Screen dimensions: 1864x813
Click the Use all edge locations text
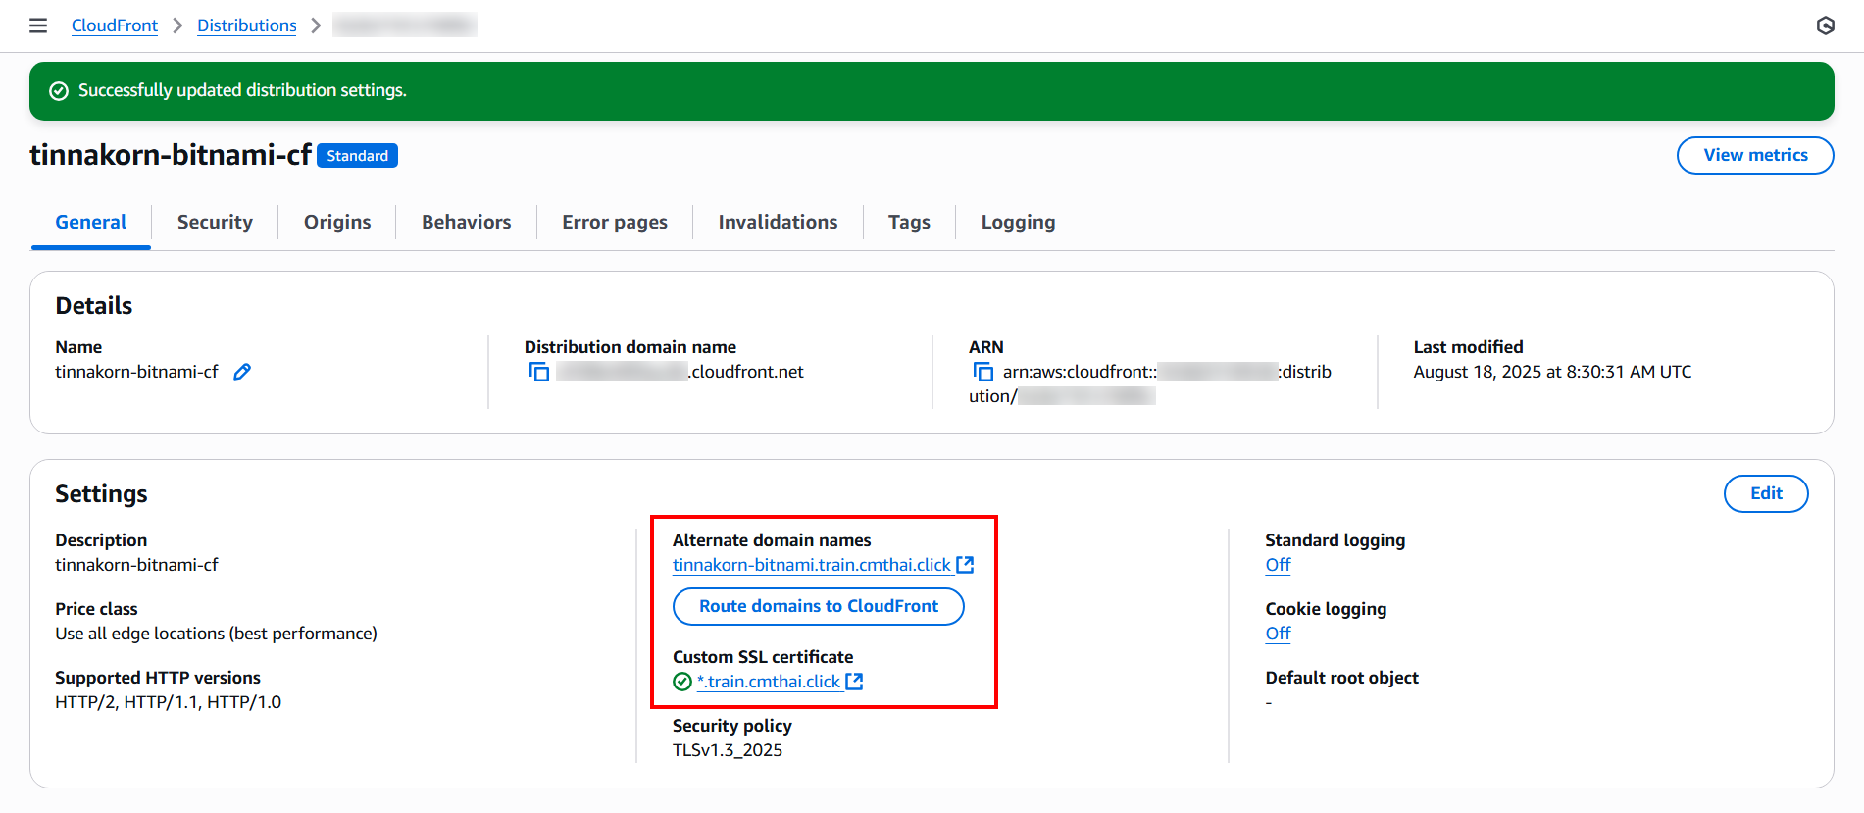pos(216,634)
